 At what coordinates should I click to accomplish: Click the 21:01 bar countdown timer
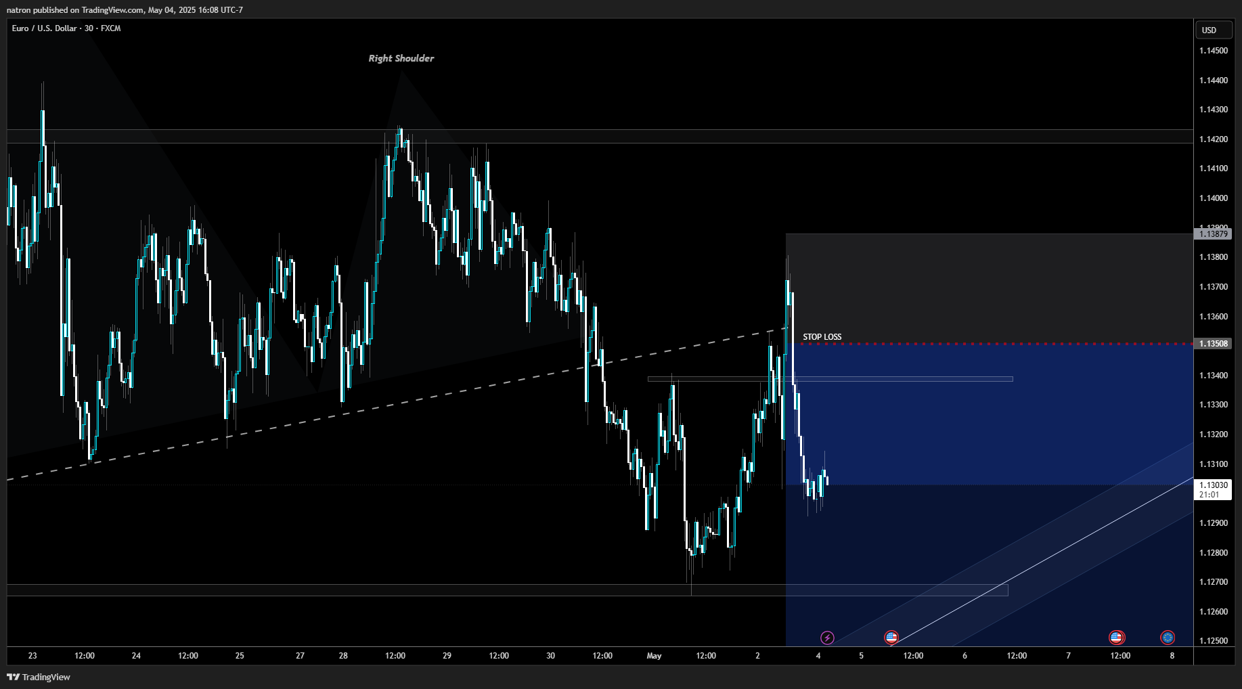[x=1209, y=495]
